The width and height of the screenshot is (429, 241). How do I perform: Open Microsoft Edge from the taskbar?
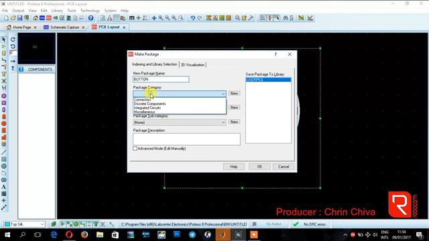[54, 235]
